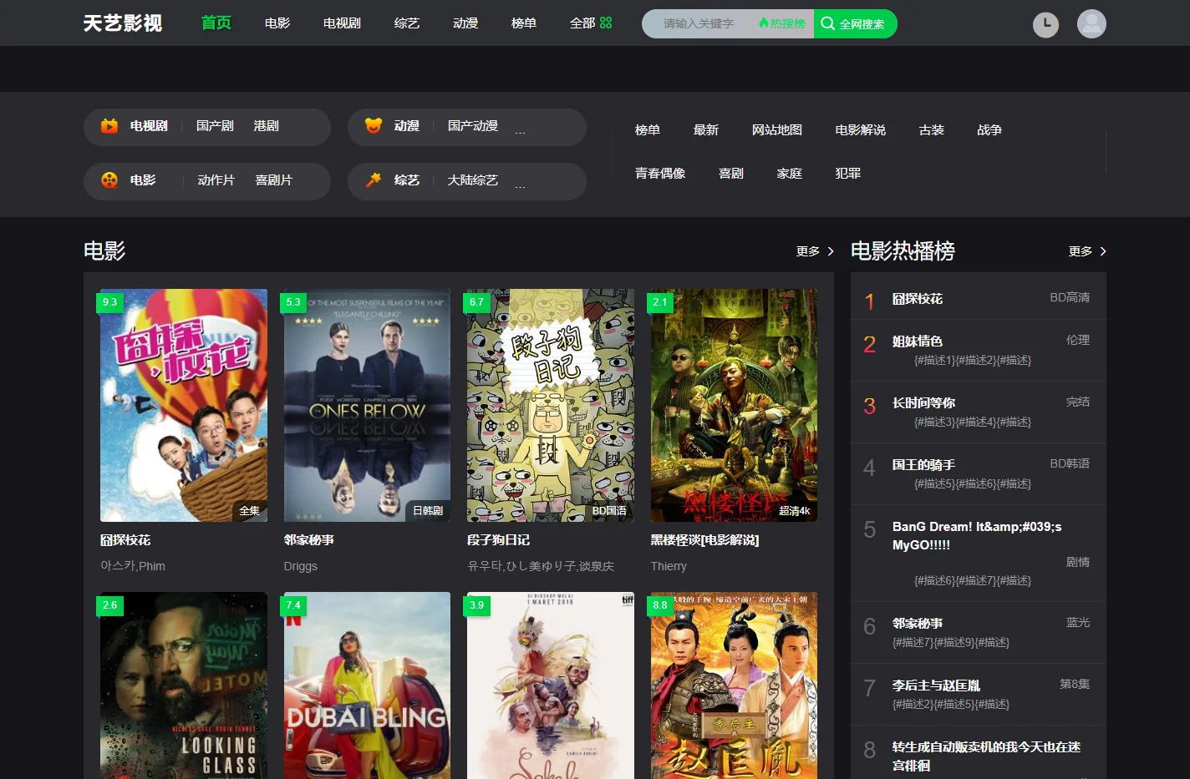1190x779 pixels.
Task: Select the 国产动漫 sub-category
Action: (473, 126)
